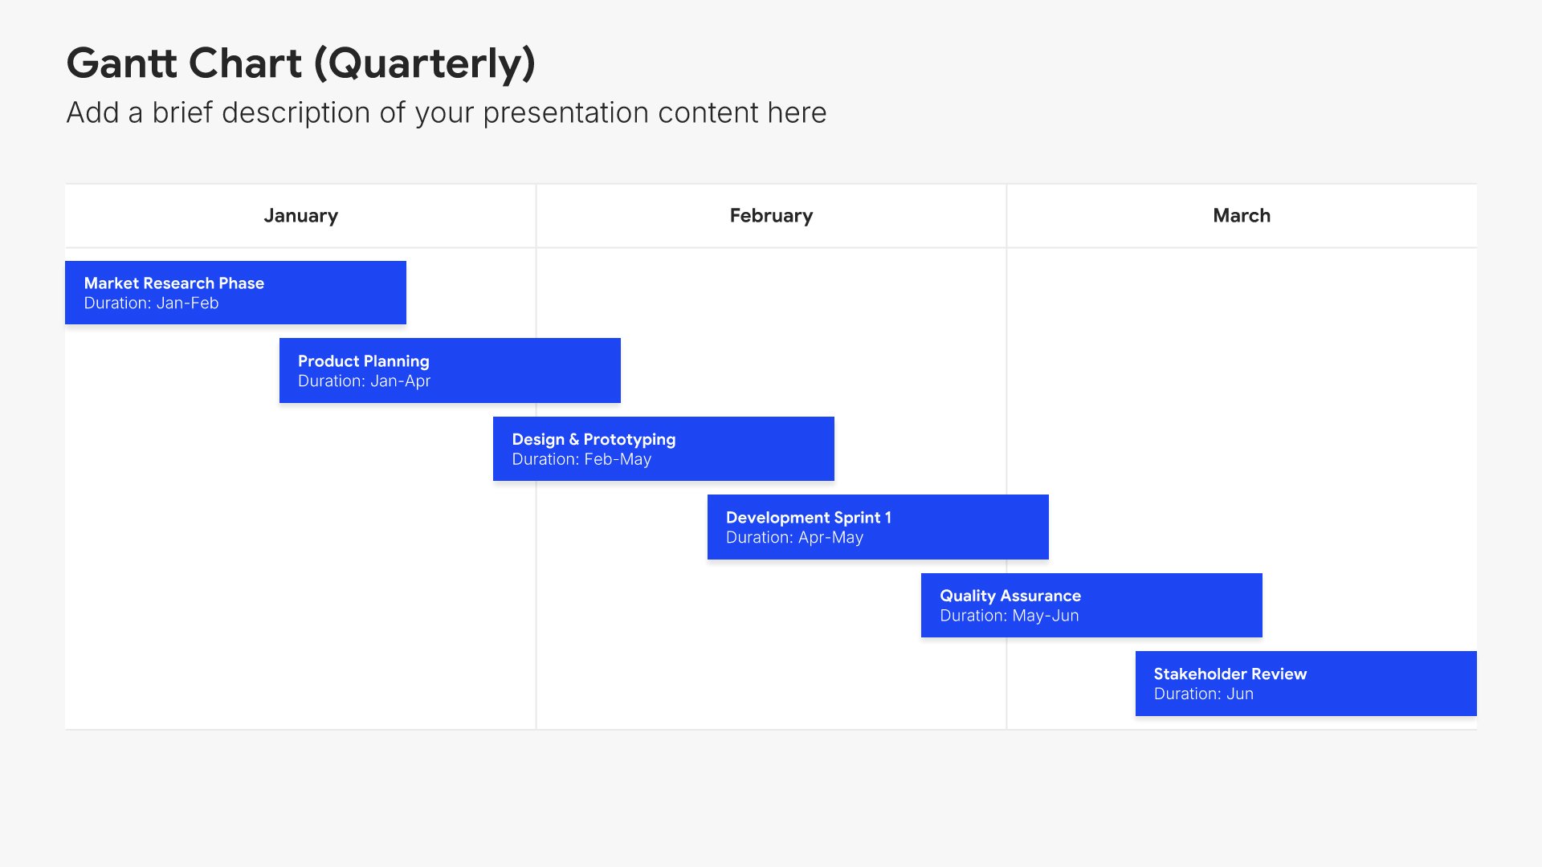Select the "Duration: Apr-May" text
Viewport: 1542px width, 867px height.
click(x=794, y=538)
